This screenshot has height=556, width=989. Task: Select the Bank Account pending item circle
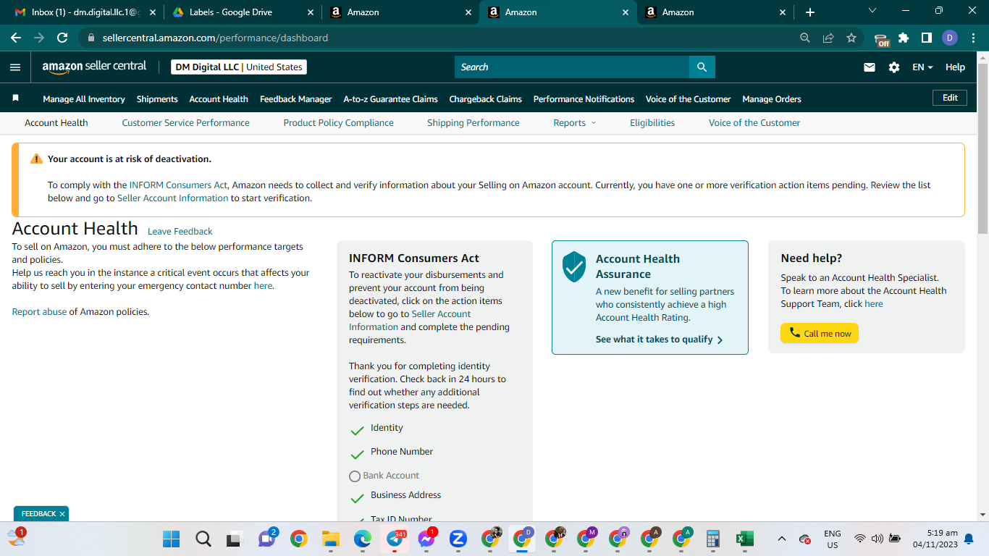coord(355,476)
